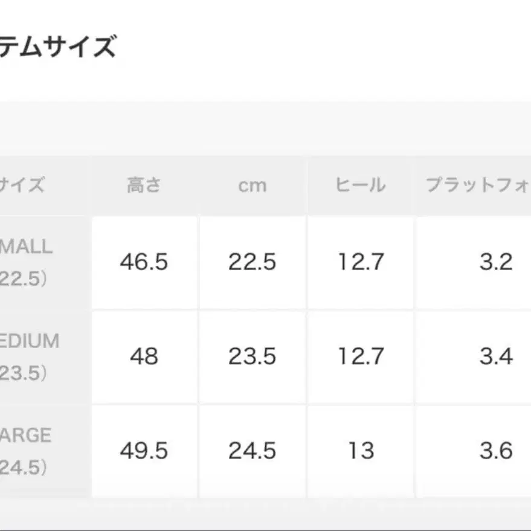Click the アイテムサイズ heading text
Viewport: 531px width, 531px height.
(57, 47)
